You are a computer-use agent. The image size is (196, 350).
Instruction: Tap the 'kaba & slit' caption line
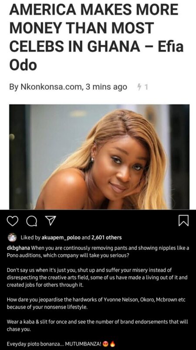[x=97, y=322]
